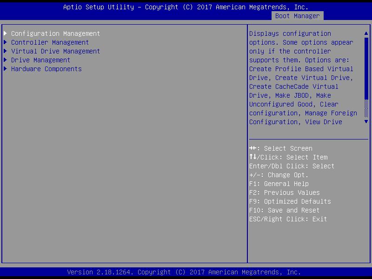Click the help panel down scroll arrow

point(366,122)
